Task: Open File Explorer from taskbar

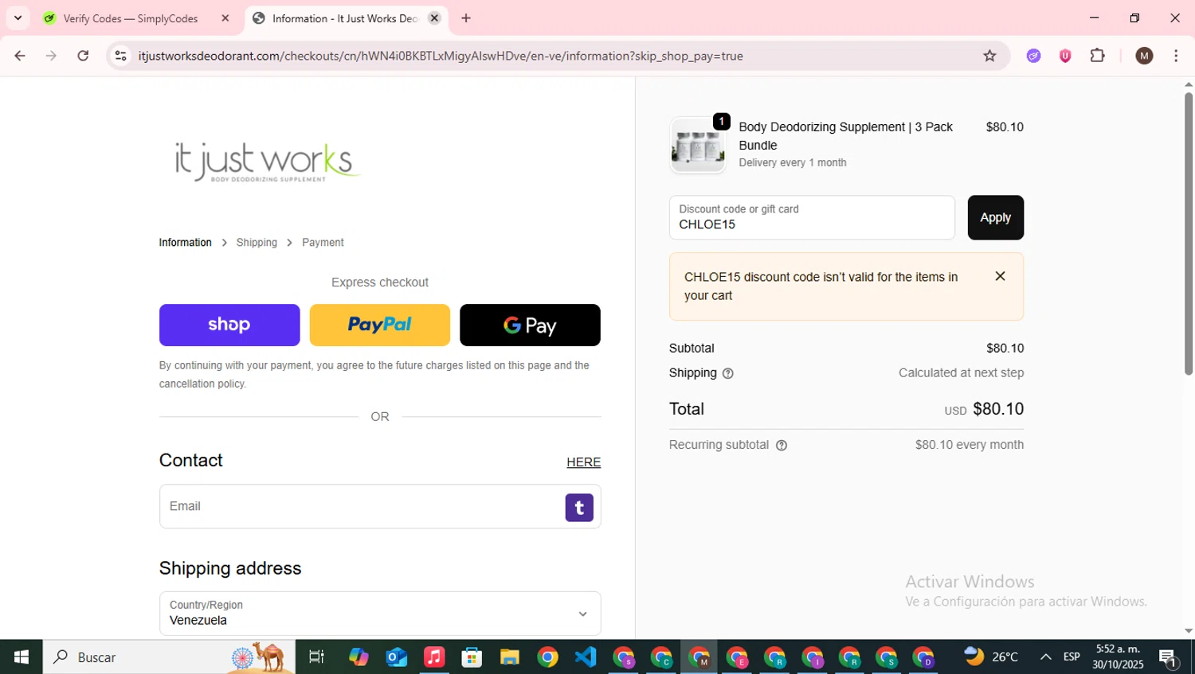Action: pyautogui.click(x=510, y=657)
